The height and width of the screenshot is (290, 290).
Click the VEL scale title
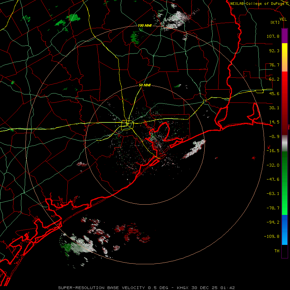(283, 19)
